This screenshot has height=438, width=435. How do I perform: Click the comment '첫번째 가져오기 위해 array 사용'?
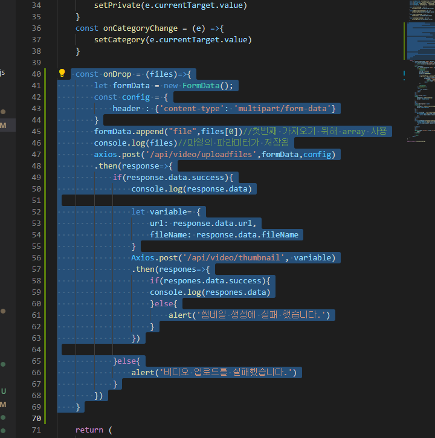[x=315, y=131]
